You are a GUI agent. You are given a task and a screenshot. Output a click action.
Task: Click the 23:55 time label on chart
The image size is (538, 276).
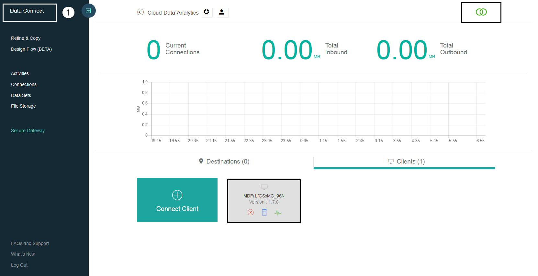pos(286,141)
